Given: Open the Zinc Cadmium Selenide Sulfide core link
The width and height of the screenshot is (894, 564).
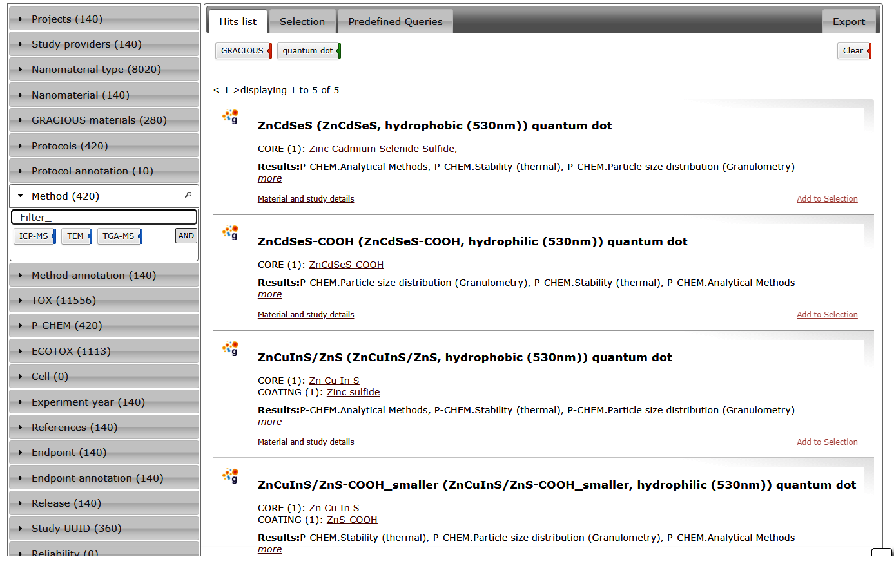Looking at the screenshot, I should coord(383,149).
